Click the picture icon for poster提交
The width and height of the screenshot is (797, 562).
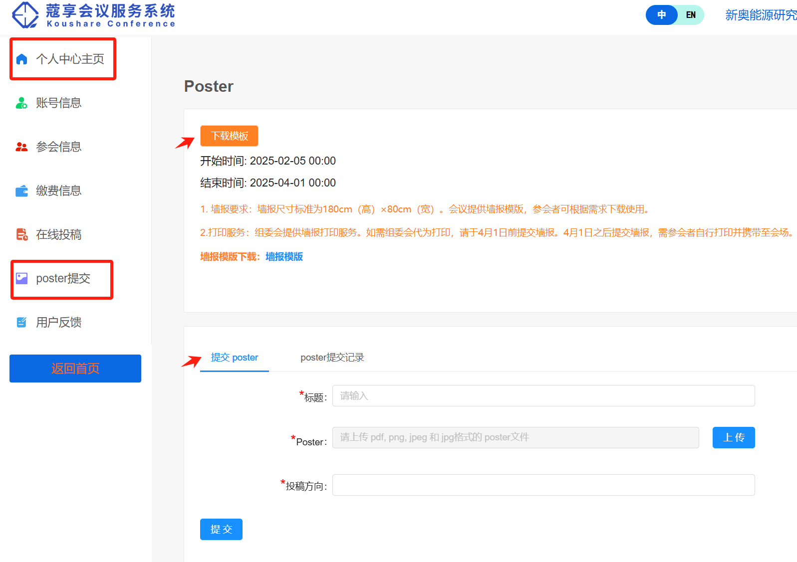(x=21, y=278)
